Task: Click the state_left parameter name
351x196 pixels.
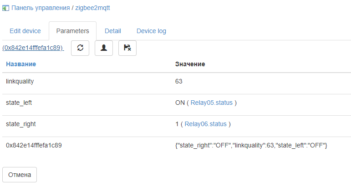Action: click(x=19, y=103)
